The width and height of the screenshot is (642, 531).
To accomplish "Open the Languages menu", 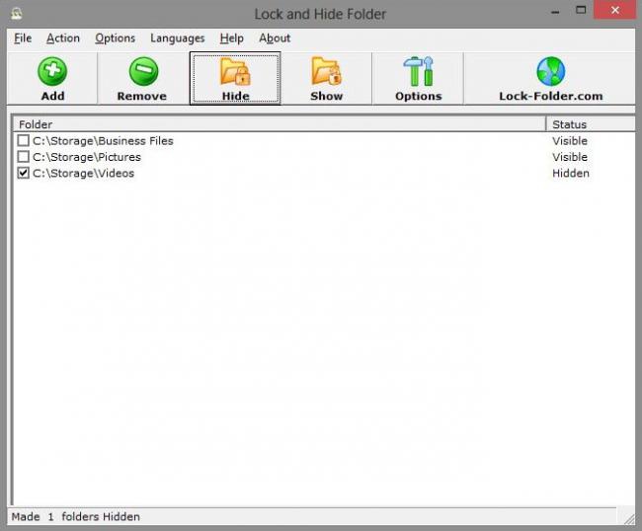I will point(177,38).
